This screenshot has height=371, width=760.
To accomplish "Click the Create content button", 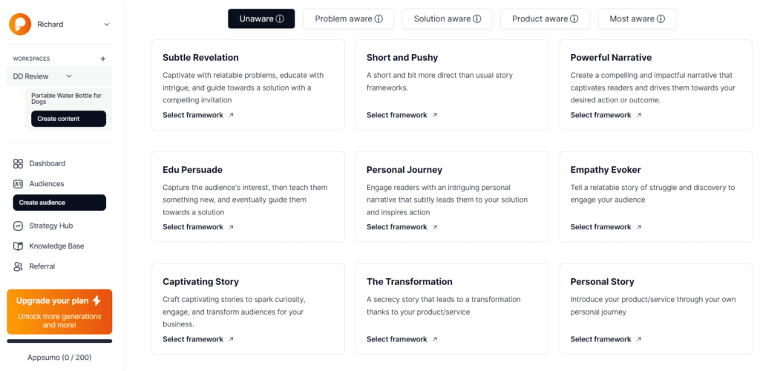I will point(68,119).
